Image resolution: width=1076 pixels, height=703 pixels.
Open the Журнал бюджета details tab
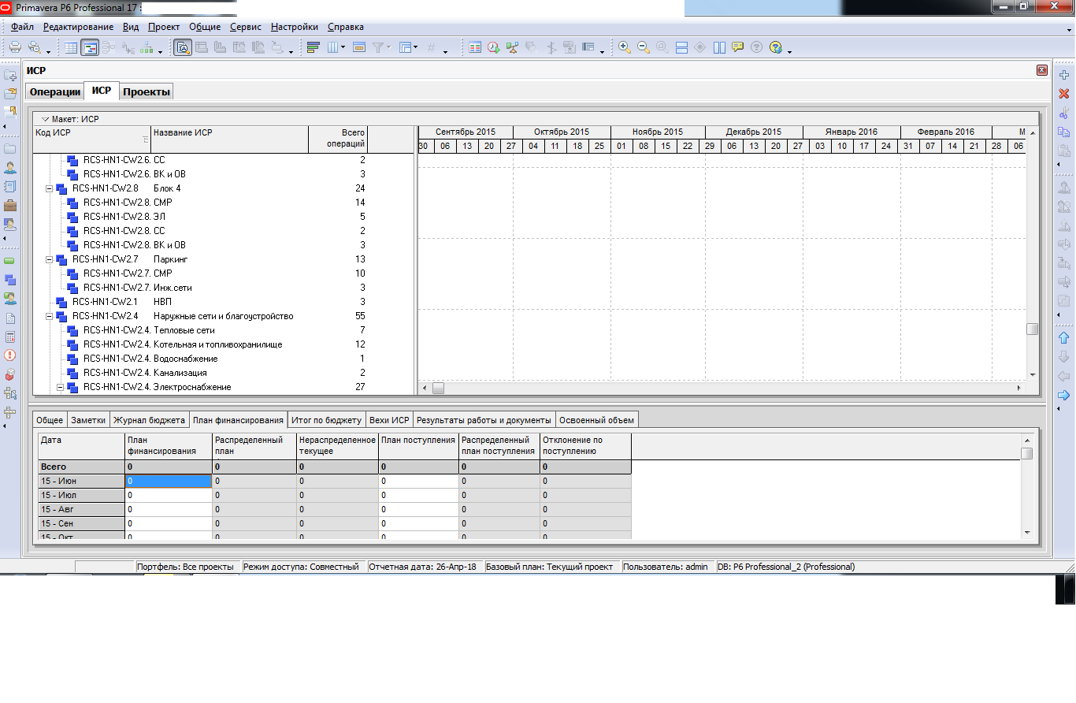click(149, 420)
